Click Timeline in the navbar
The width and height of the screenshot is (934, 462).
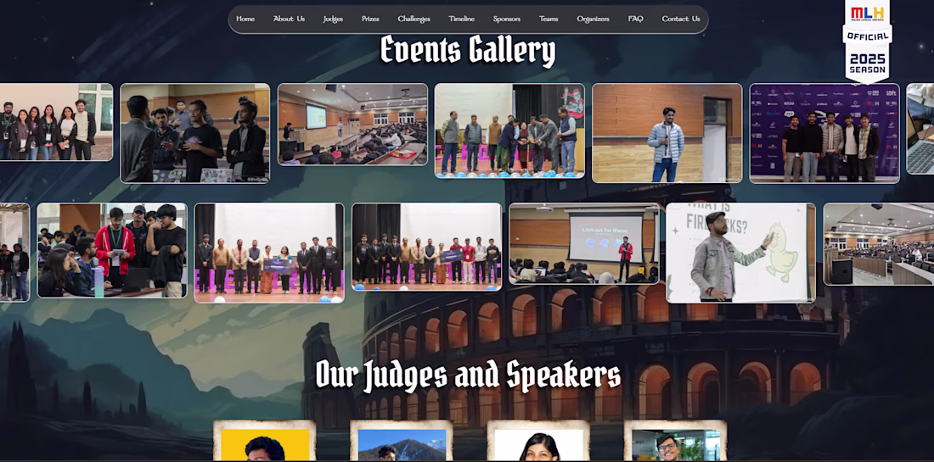pos(462,19)
